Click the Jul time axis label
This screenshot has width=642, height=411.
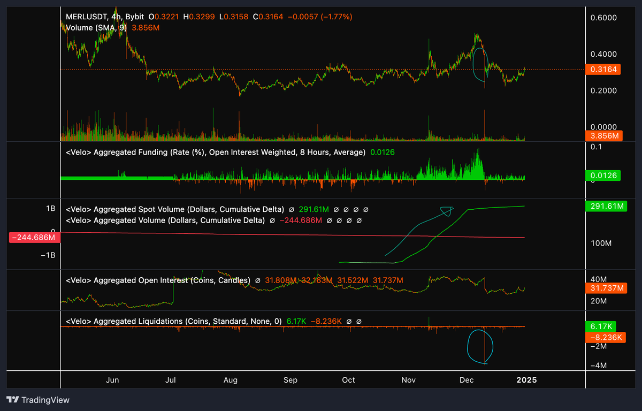[171, 380]
